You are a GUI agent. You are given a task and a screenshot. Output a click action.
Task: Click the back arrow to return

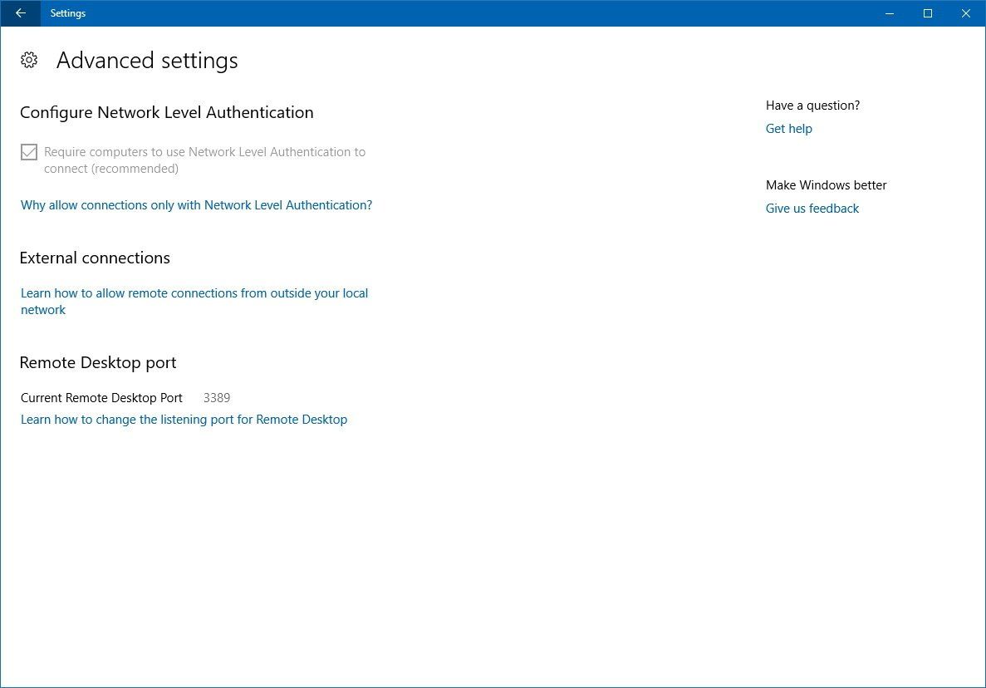point(20,13)
